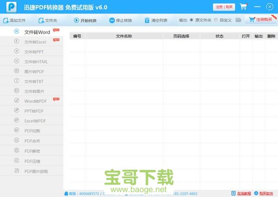
Task: Select the PDF切割 split icon
Action: (17, 130)
